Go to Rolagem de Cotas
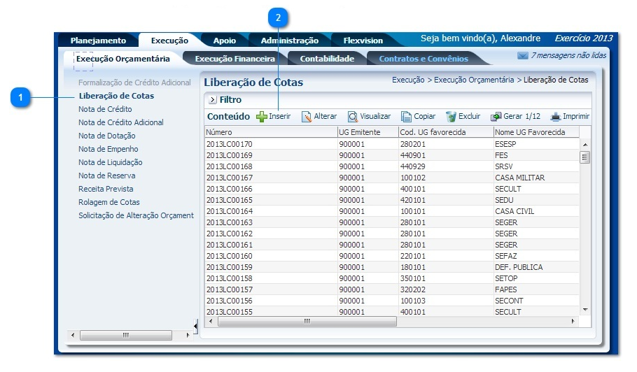 [x=108, y=202]
